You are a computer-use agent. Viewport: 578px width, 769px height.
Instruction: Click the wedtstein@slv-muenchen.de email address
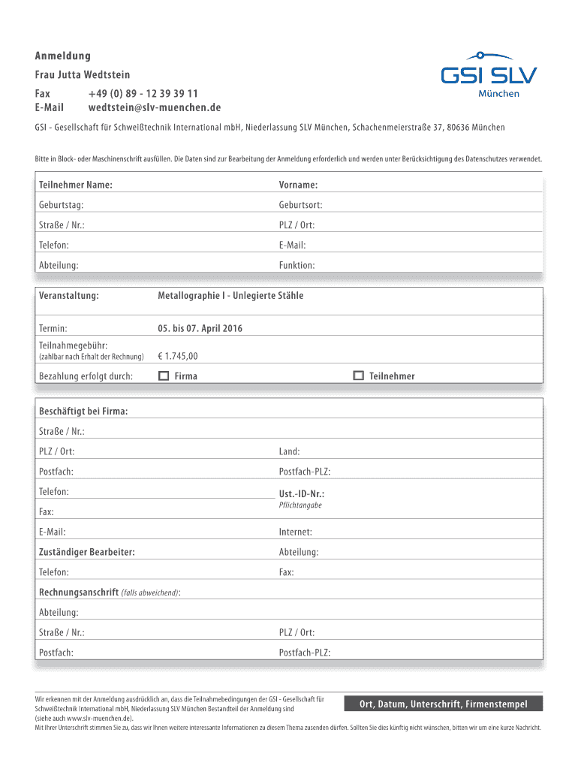155,107
